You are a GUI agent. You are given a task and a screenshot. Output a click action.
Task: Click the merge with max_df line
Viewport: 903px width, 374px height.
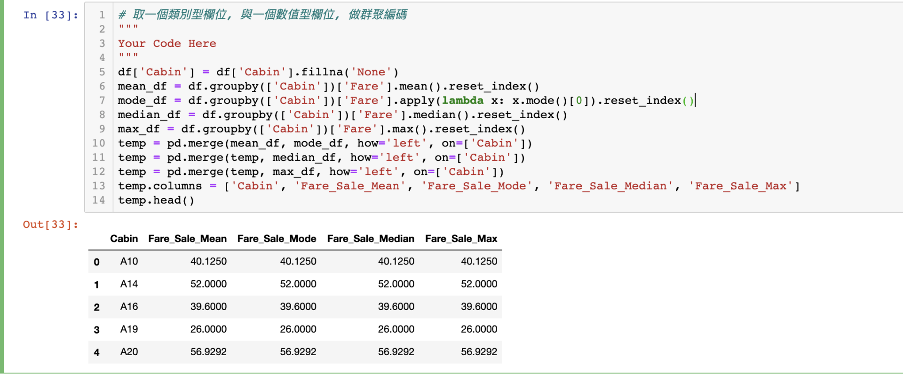point(311,172)
